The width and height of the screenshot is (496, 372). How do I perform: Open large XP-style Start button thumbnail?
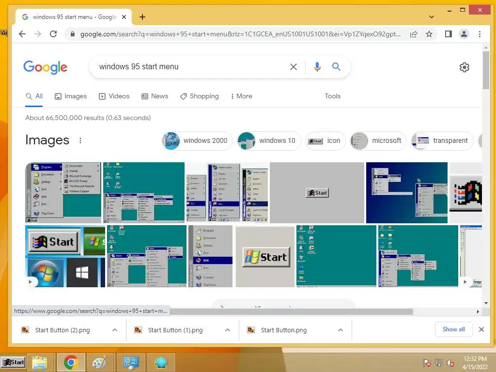(x=265, y=256)
